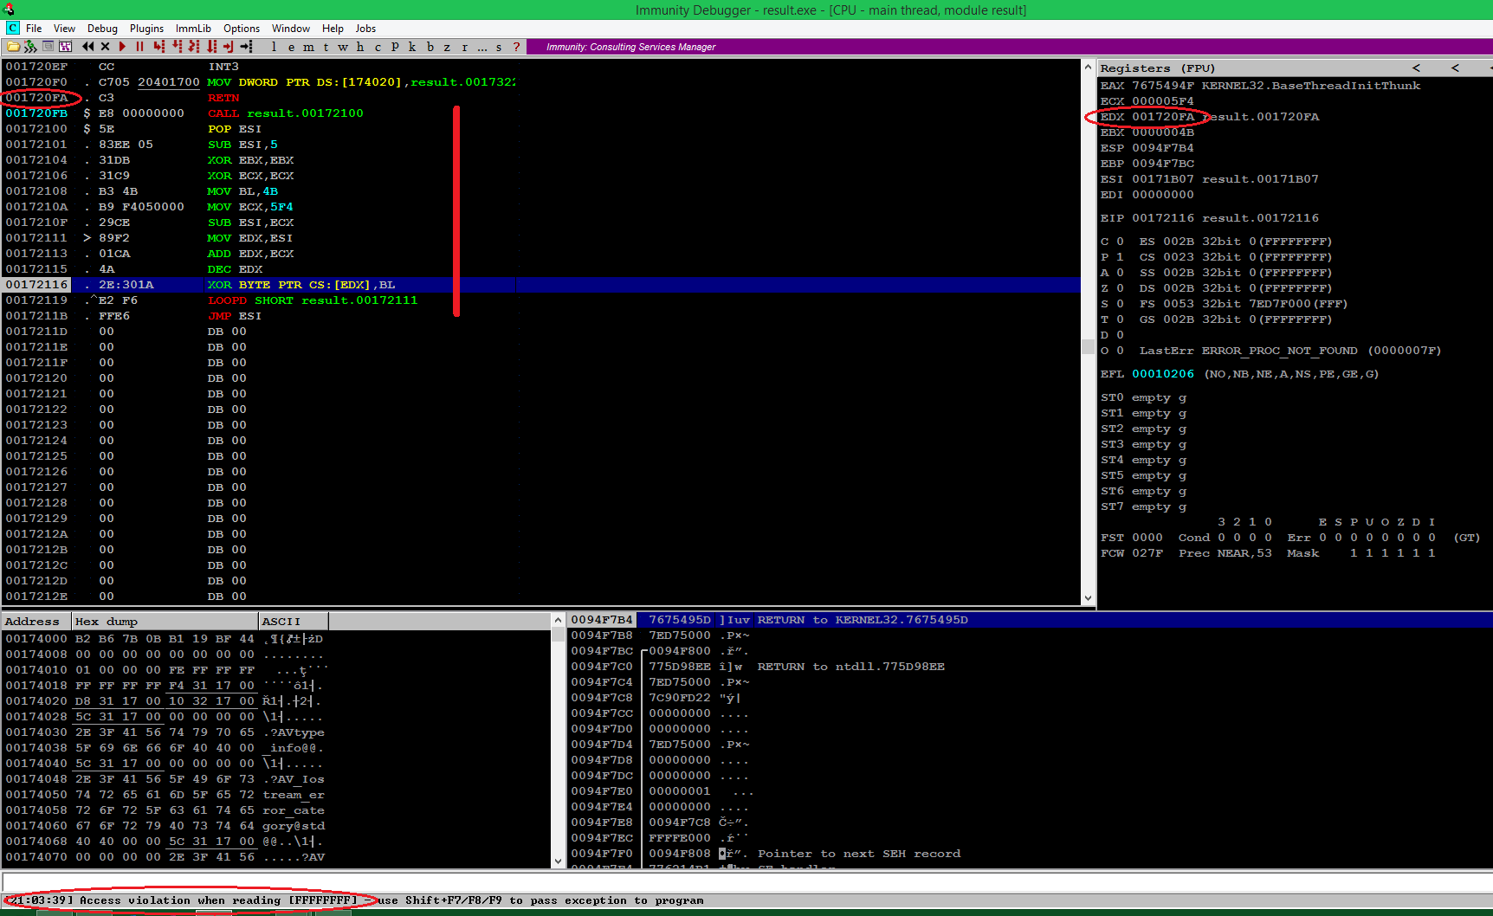Click the Address column header in dump
This screenshot has width=1493, height=916.
click(36, 622)
